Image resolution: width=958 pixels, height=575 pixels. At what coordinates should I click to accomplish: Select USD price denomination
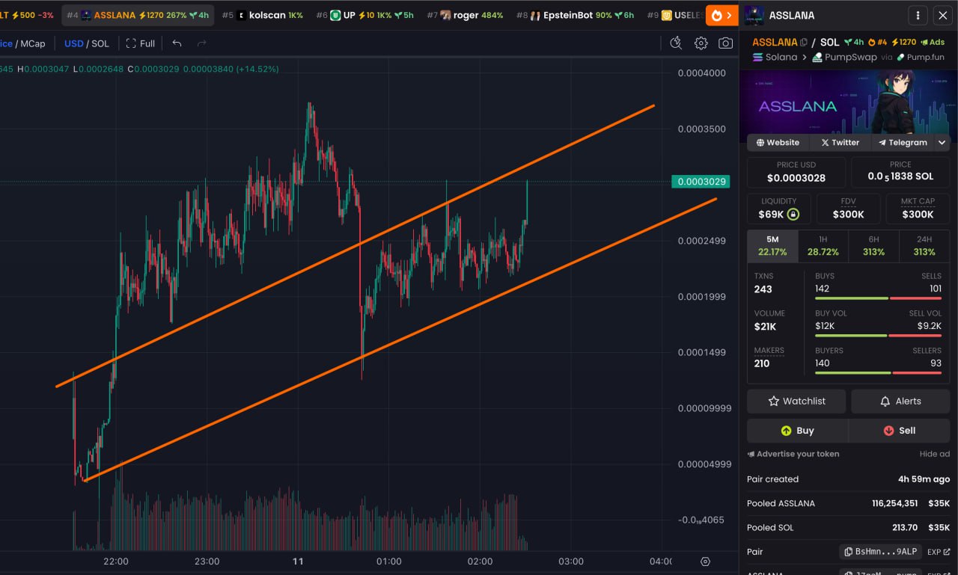pos(74,43)
